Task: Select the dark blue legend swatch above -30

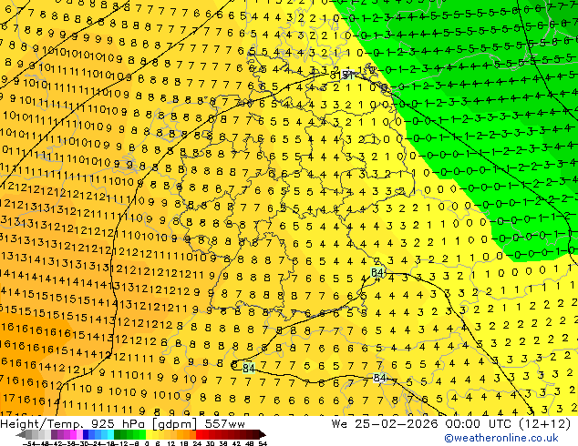Action: point(86,434)
